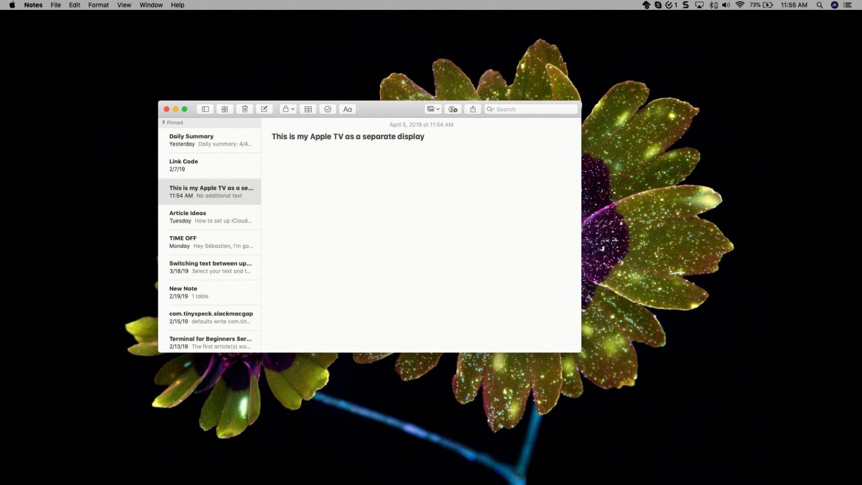This screenshot has height=485, width=862.
Task: Open the Format menu
Action: click(x=98, y=5)
